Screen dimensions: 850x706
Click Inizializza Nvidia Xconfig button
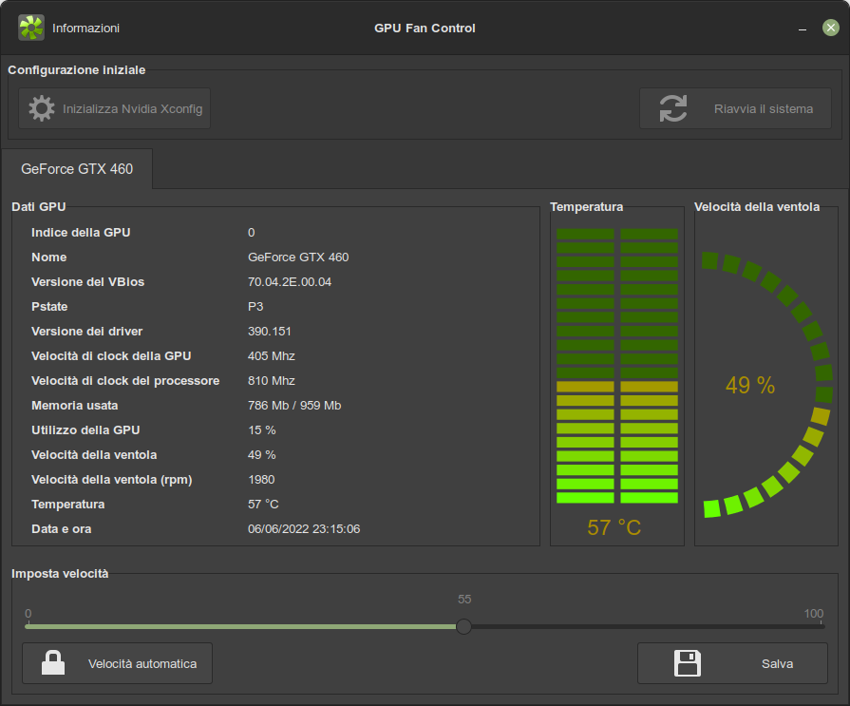click(114, 108)
